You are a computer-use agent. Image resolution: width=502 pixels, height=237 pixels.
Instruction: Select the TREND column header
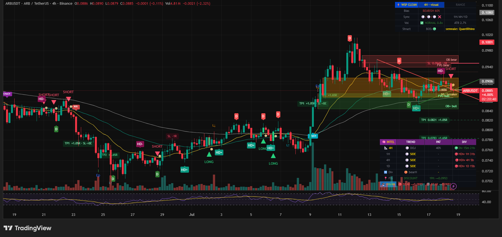[x=411, y=142]
